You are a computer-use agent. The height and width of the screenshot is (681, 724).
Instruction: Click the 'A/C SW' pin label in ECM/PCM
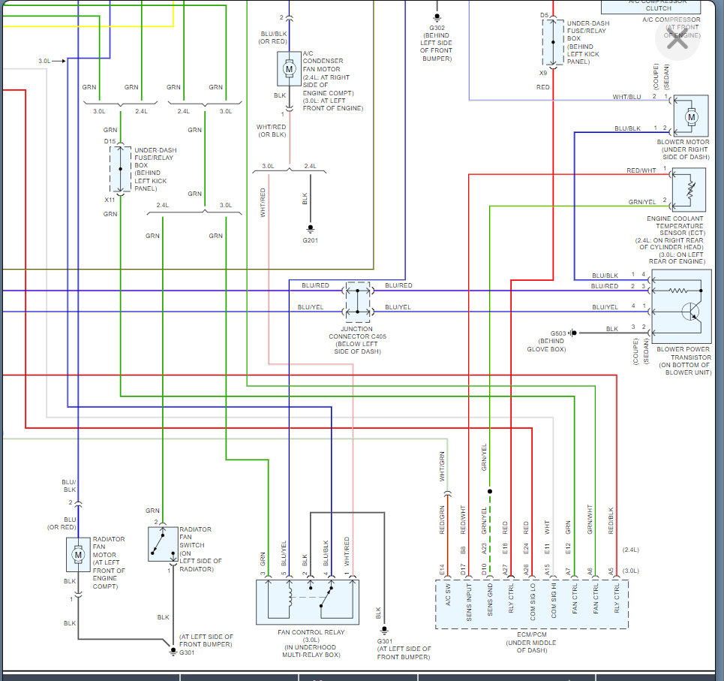[x=447, y=595]
